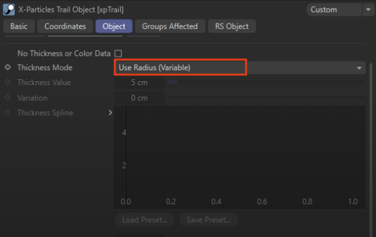
Task: Click the No Thickness or Color Data label
Action: click(64, 54)
